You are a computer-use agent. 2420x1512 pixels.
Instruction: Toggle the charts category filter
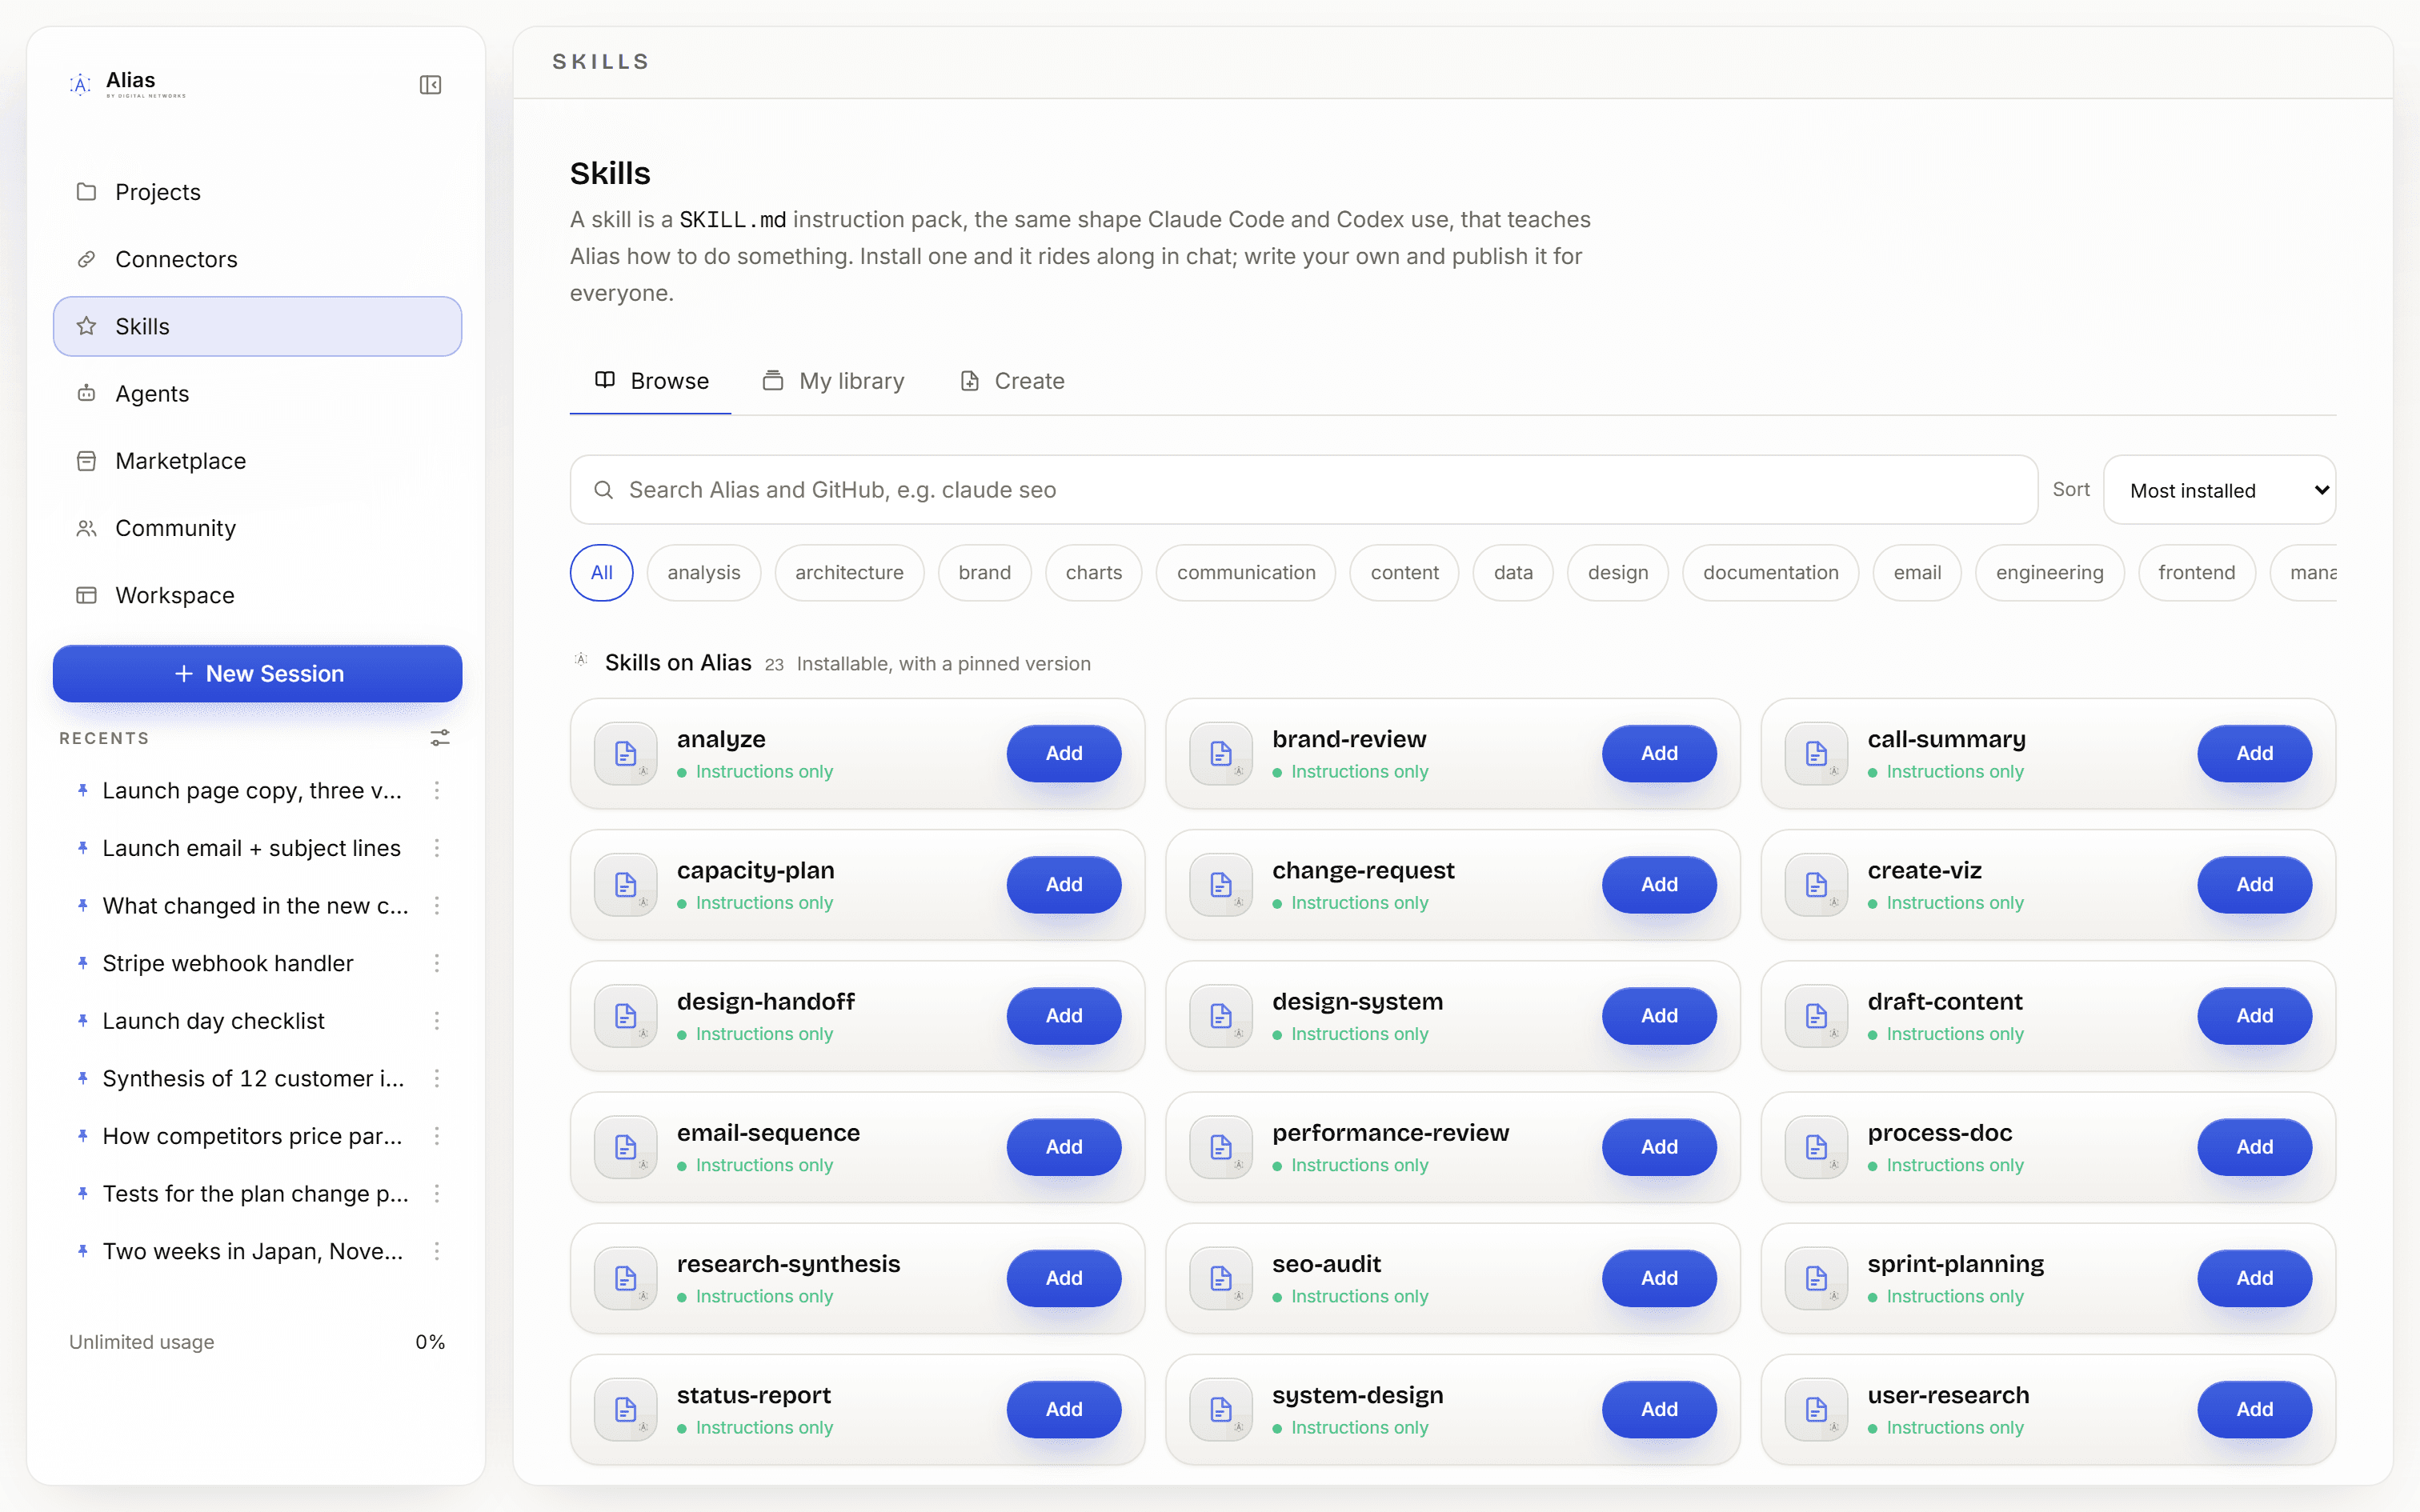tap(1094, 573)
